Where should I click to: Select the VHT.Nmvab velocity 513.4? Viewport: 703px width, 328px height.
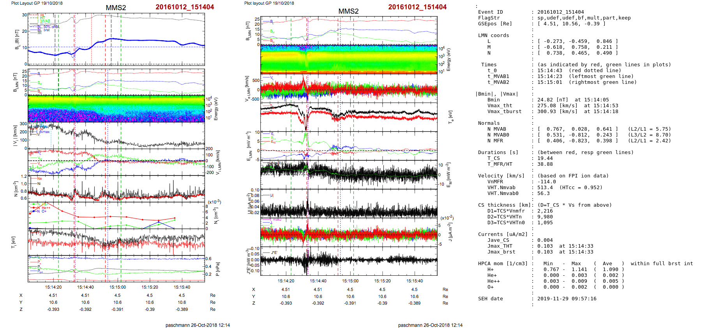point(545,188)
